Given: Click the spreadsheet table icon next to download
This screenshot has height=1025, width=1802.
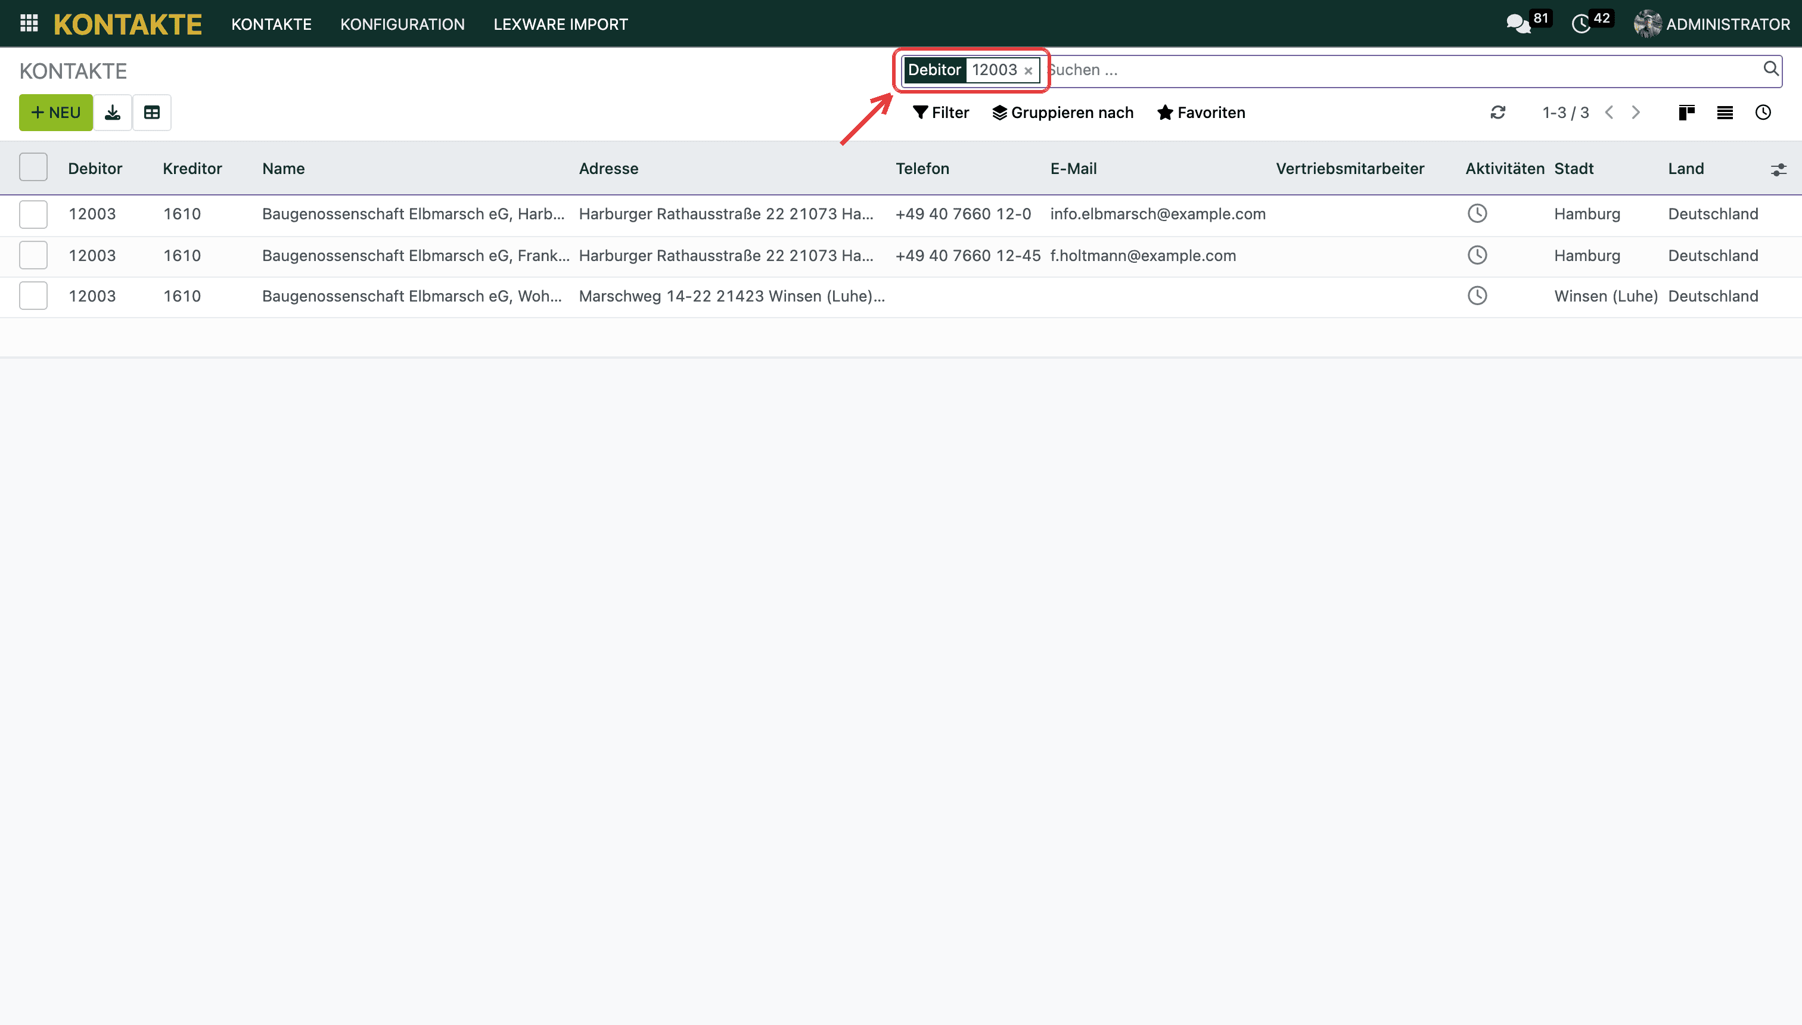Looking at the screenshot, I should pyautogui.click(x=152, y=113).
